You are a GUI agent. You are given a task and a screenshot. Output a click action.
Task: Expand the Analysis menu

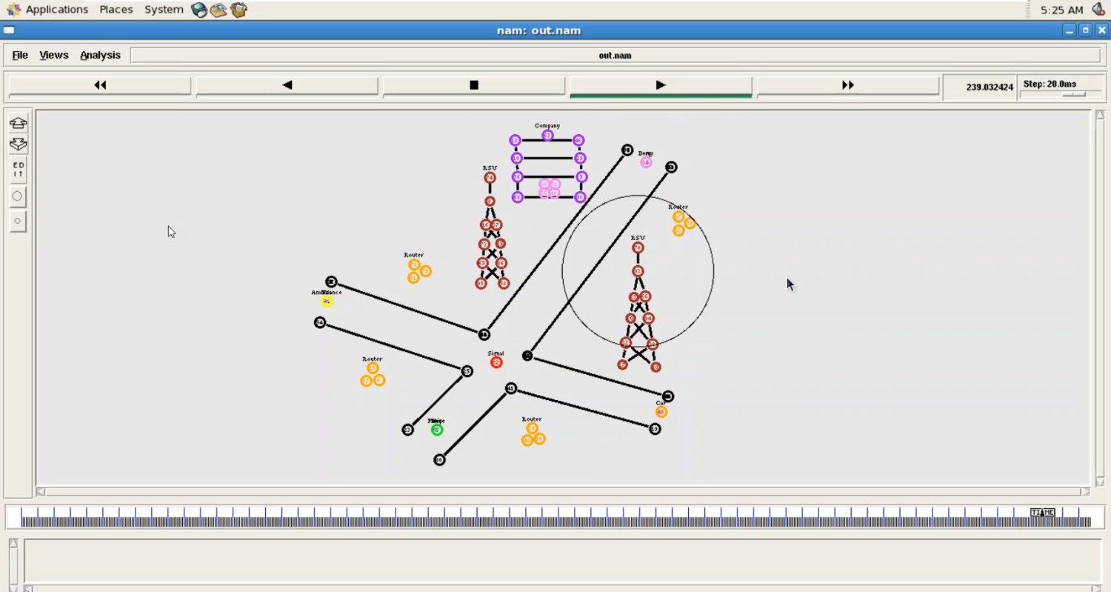point(100,55)
